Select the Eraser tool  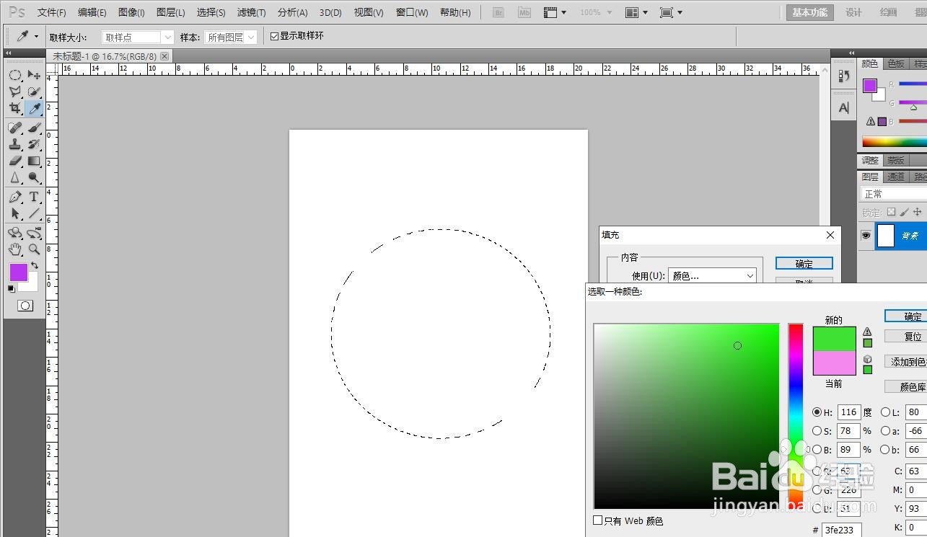click(14, 161)
